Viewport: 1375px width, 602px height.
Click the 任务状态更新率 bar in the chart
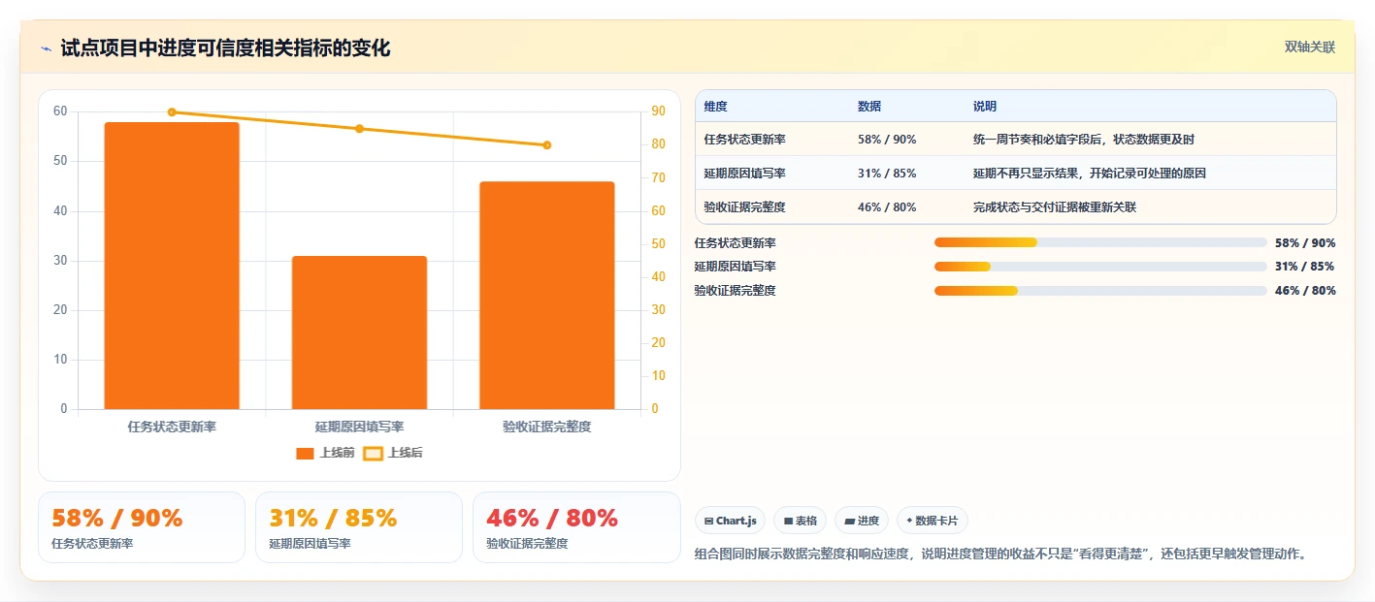[172, 266]
